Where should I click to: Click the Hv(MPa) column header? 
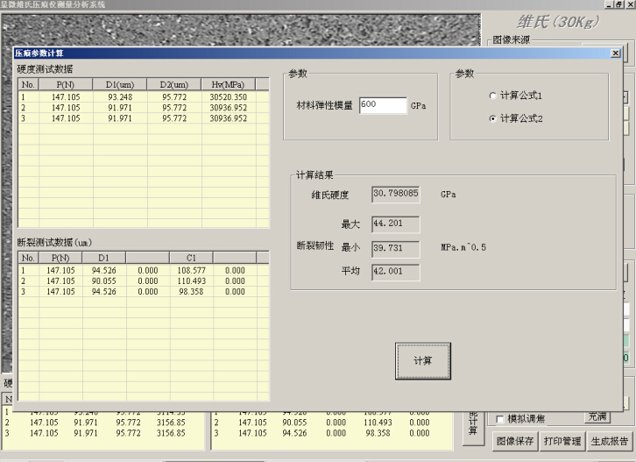point(228,84)
